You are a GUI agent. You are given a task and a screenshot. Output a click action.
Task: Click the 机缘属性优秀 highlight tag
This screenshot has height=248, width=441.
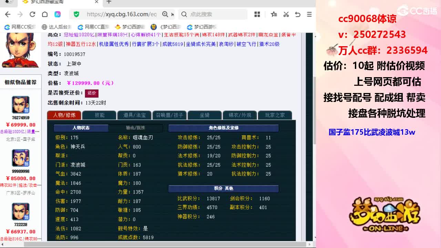click(114, 44)
